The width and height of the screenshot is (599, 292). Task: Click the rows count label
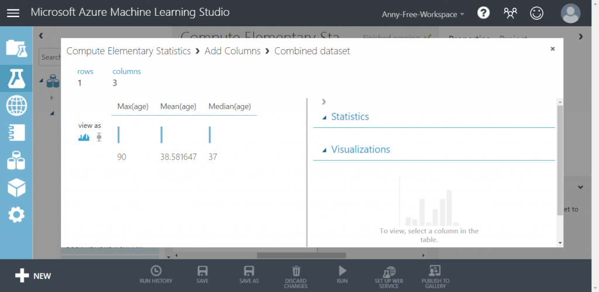click(x=85, y=71)
